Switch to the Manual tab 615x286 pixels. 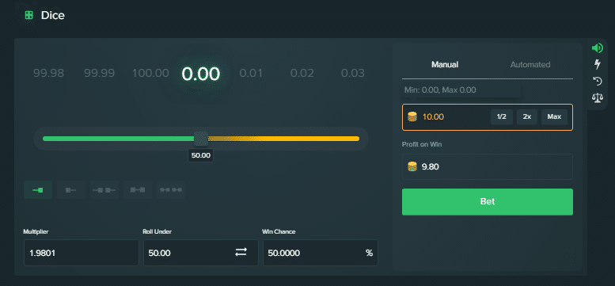[x=445, y=65]
